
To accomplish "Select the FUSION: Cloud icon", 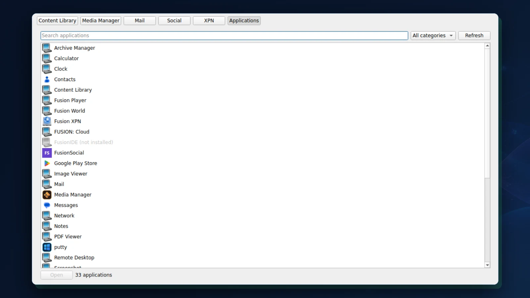I will [47, 132].
